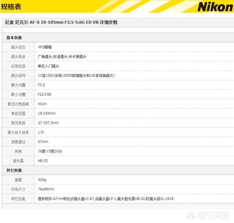
Task: Click the 应用类型 row label
Action: tap(18, 66)
